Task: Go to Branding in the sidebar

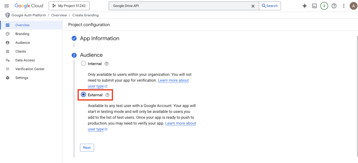Action: pos(22,34)
